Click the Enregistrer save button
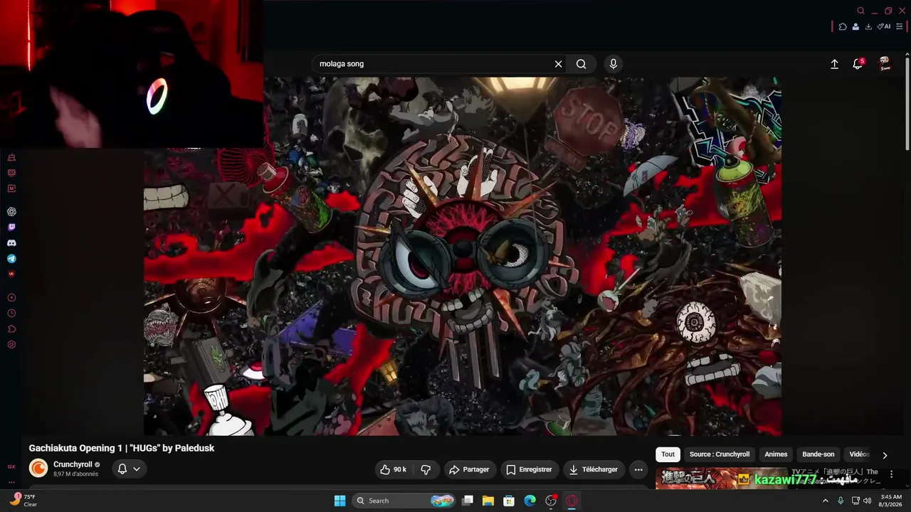 tap(529, 469)
